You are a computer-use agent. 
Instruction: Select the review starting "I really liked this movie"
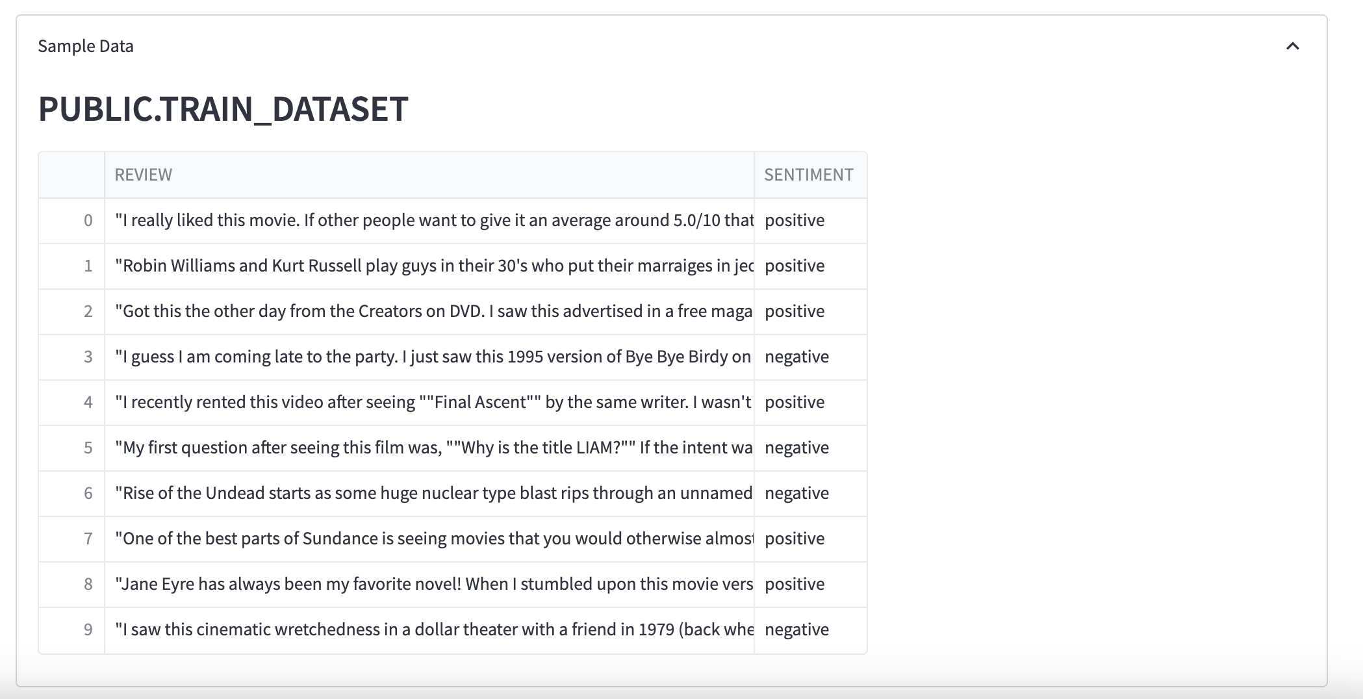(x=429, y=220)
